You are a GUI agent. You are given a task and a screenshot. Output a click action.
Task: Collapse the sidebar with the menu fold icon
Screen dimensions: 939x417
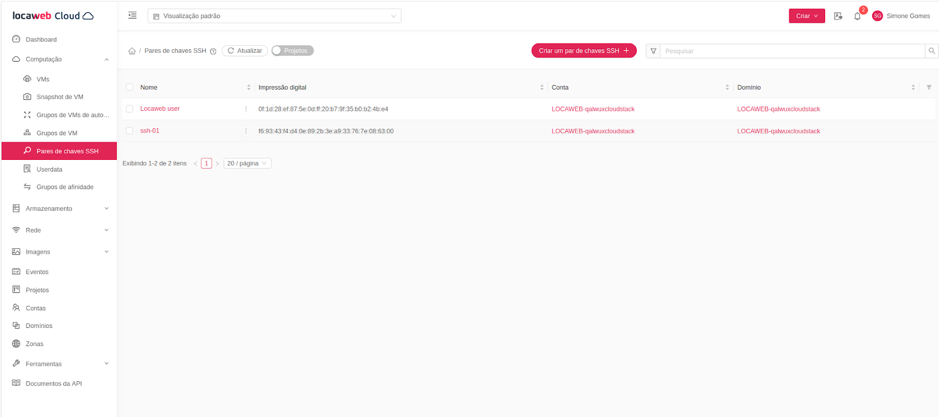tap(133, 15)
